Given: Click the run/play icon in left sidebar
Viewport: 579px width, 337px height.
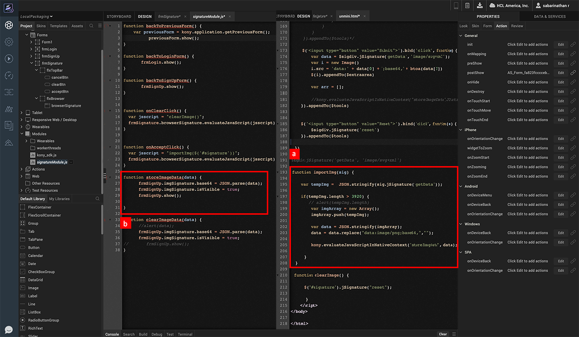Looking at the screenshot, I should (x=9, y=59).
